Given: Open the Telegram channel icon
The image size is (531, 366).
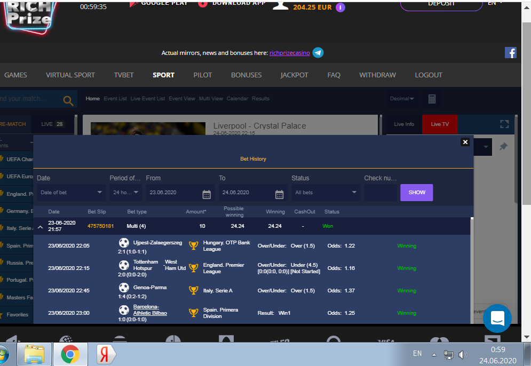Looking at the screenshot, I should point(318,52).
